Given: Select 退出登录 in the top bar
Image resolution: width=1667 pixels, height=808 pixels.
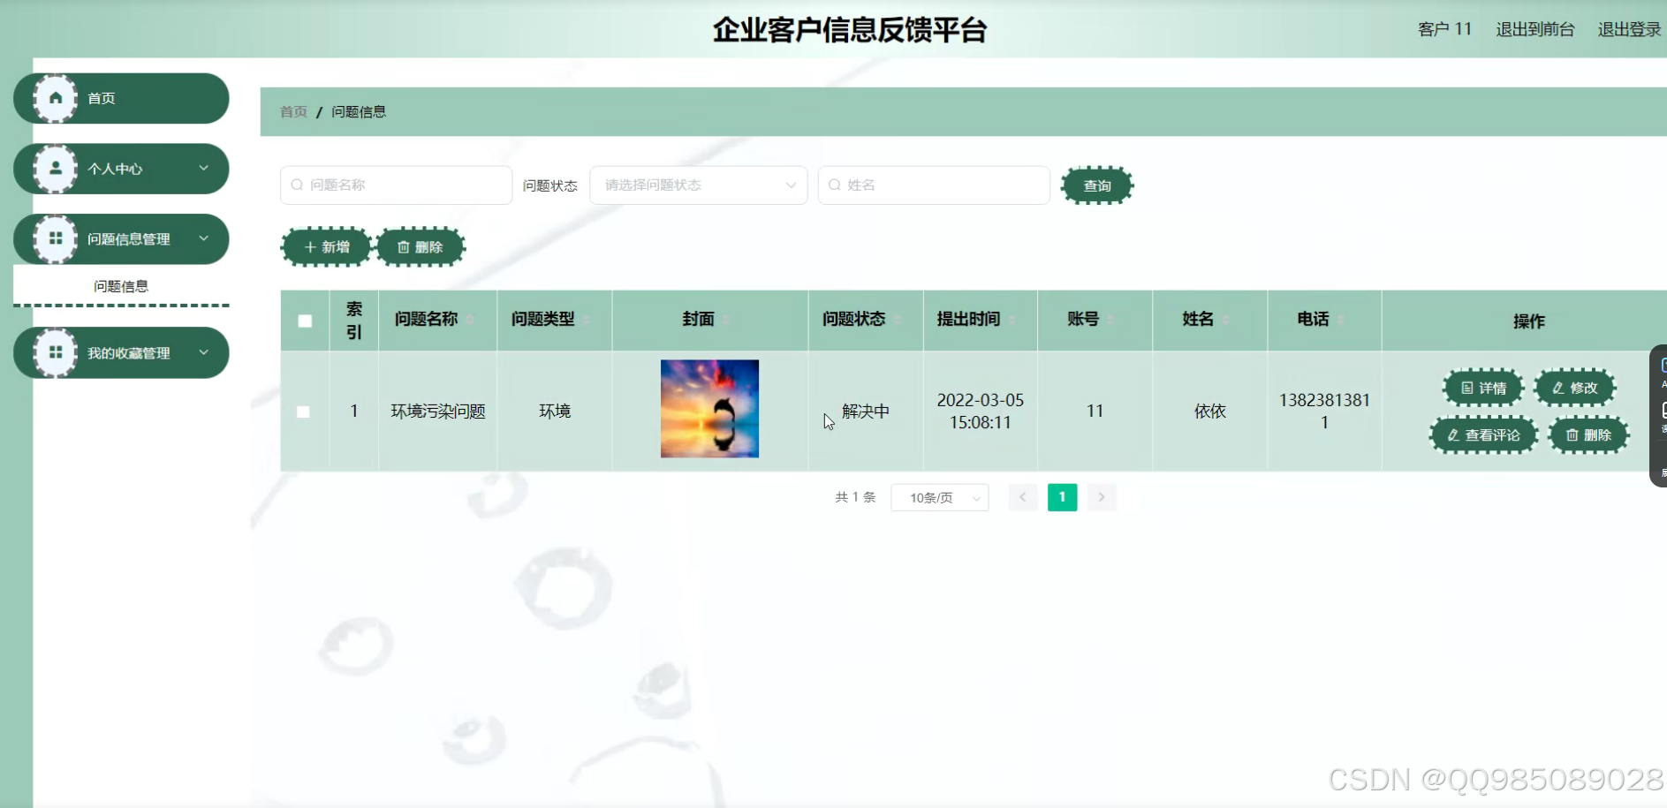Looking at the screenshot, I should [x=1628, y=28].
